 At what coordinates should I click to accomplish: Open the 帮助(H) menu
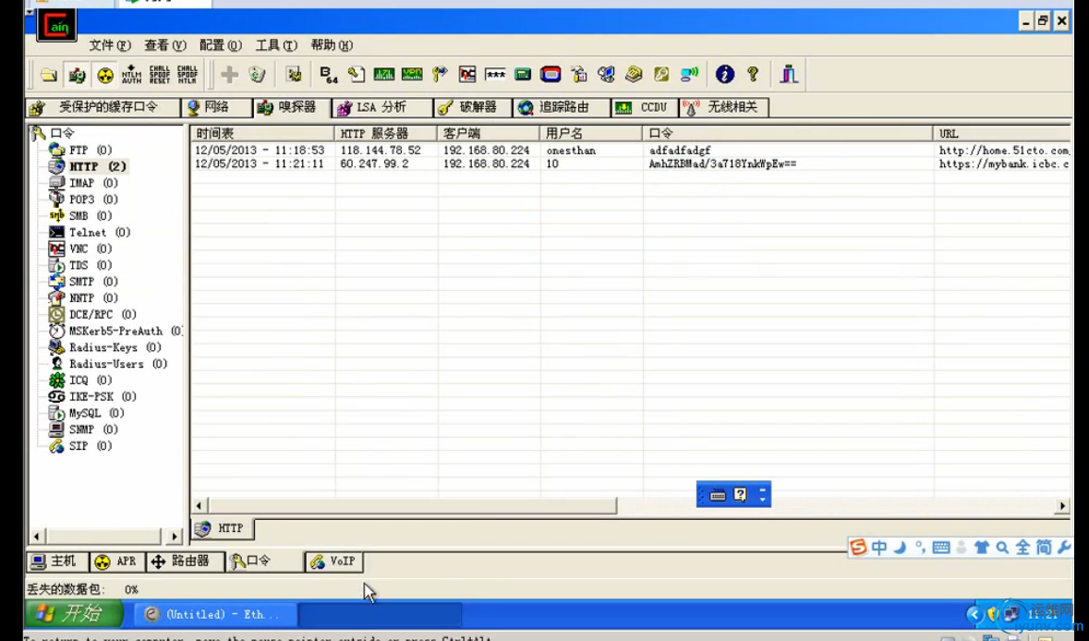332,45
